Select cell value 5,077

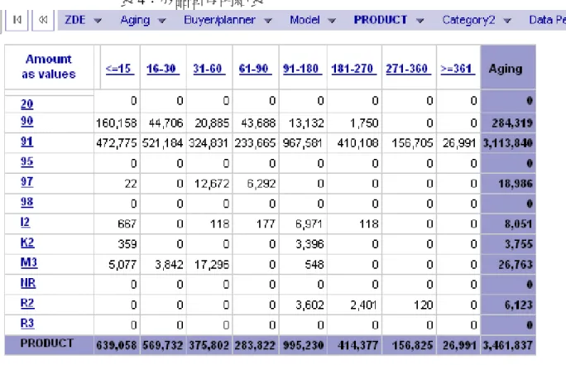122,265
